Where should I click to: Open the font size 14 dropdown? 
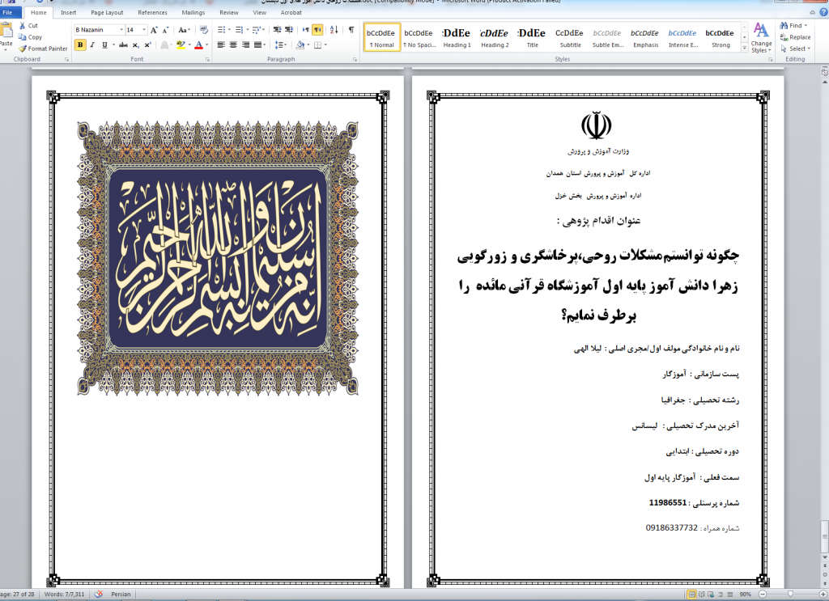144,30
